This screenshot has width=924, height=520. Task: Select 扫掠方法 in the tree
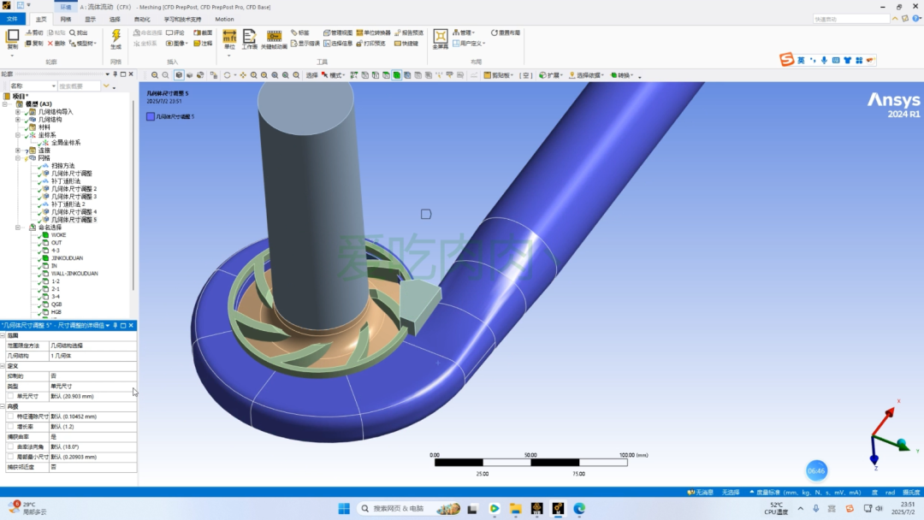pyautogui.click(x=63, y=166)
